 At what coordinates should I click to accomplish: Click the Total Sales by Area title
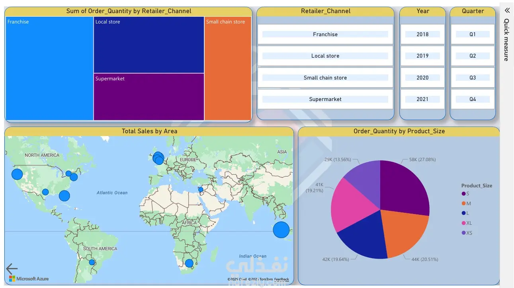point(150,131)
